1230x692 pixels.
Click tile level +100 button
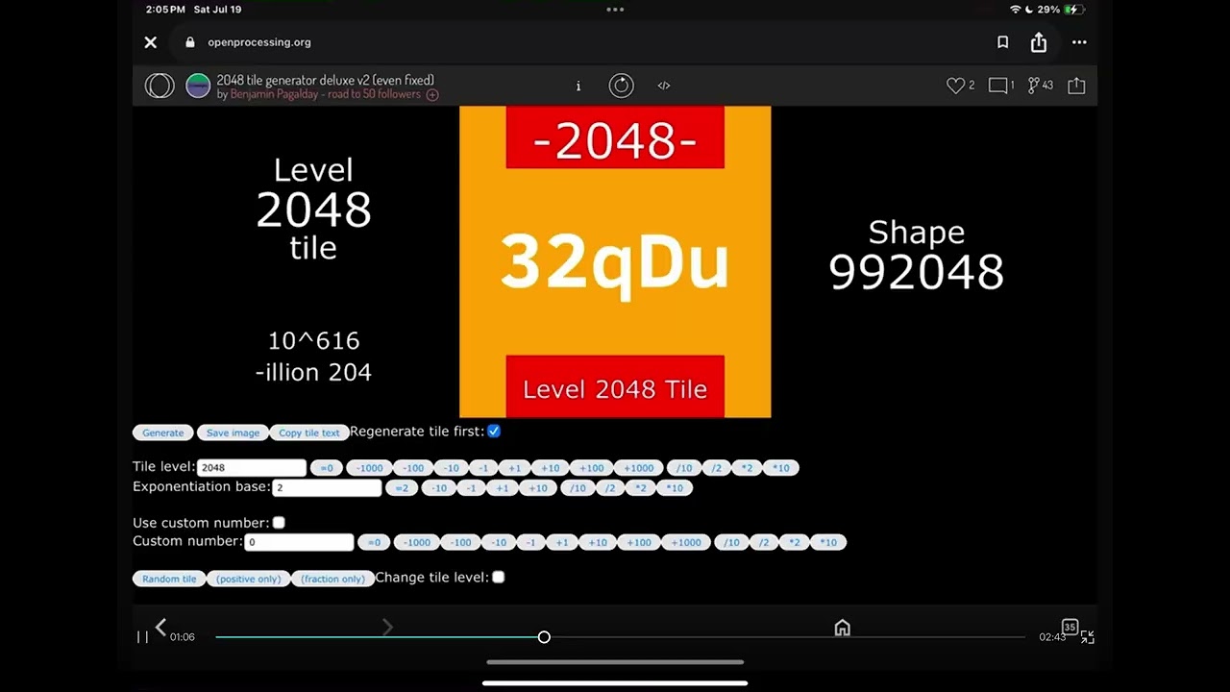tap(591, 468)
